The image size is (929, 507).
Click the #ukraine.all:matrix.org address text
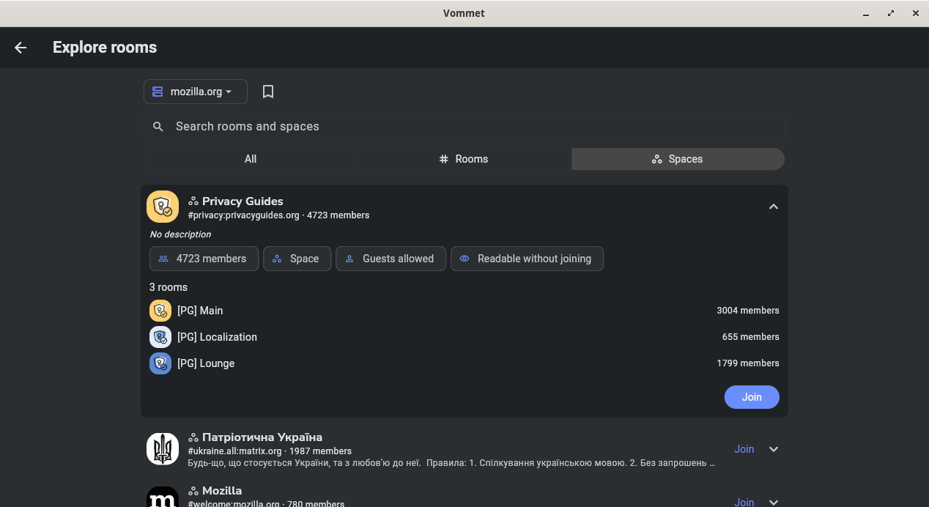235,451
